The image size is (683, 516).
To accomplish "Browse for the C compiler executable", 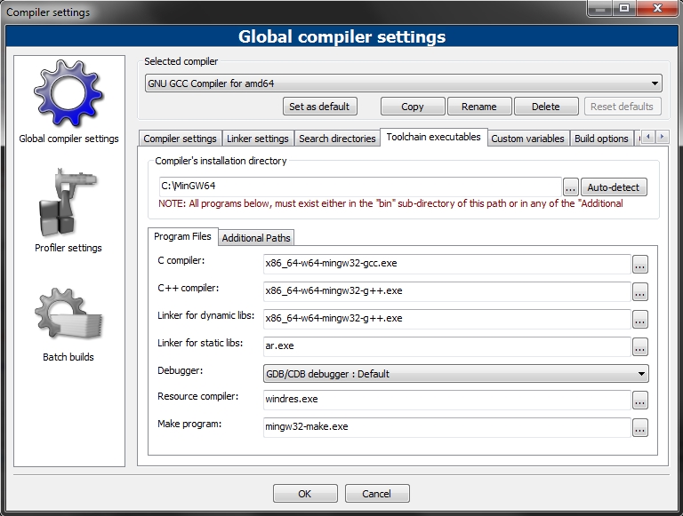I will pyautogui.click(x=639, y=264).
